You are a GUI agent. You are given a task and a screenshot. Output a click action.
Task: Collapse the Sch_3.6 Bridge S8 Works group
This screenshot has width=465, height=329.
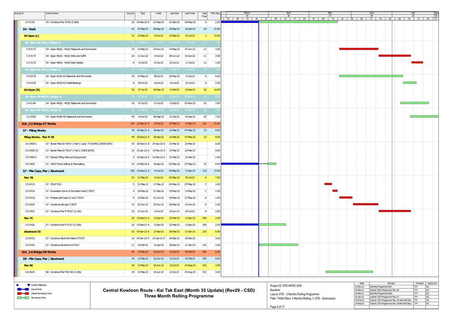(x=38, y=252)
